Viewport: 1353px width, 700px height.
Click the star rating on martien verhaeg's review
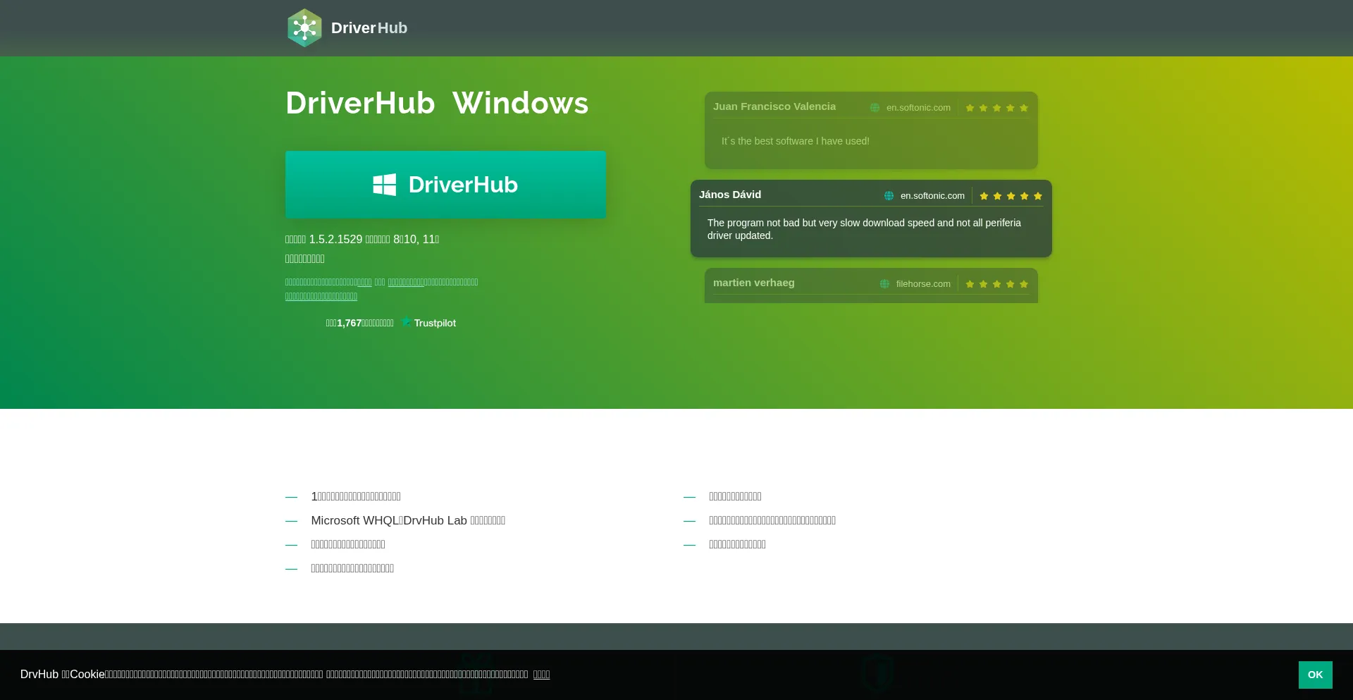996,284
